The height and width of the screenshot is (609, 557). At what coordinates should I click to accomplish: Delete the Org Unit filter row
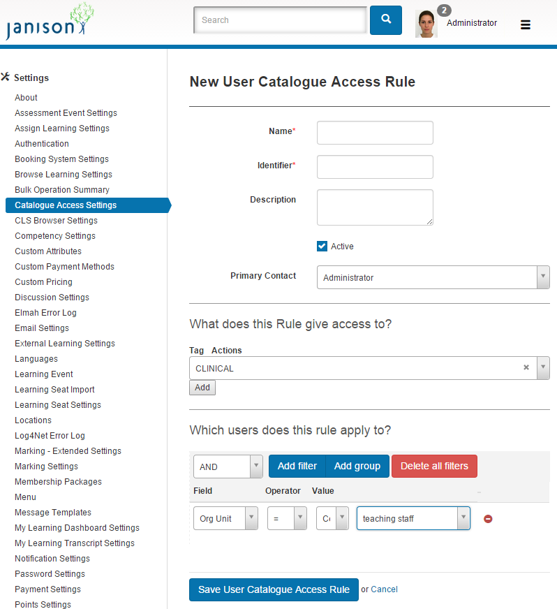tap(488, 518)
